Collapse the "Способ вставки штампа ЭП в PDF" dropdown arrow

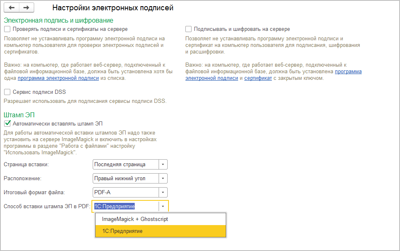[x=163, y=207]
